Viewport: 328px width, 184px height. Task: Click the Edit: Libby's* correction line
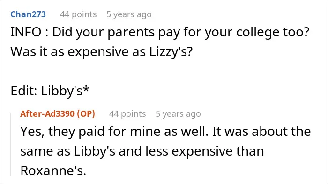[50, 91]
